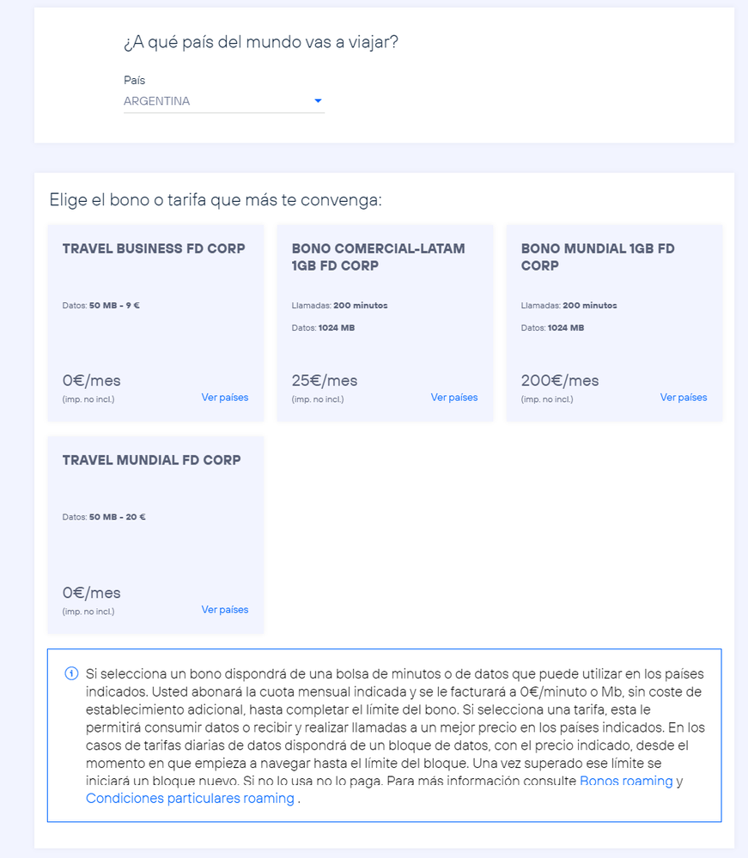This screenshot has width=748, height=858.
Task: Follow the Bonos roaming link
Action: coord(626,782)
